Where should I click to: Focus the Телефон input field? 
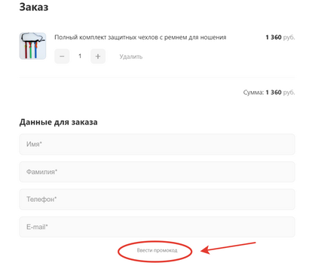pos(157,200)
